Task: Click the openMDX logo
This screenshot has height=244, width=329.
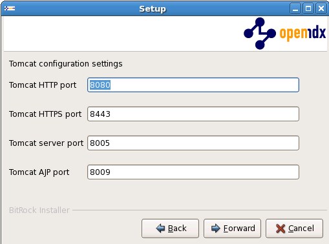Action: coord(284,34)
